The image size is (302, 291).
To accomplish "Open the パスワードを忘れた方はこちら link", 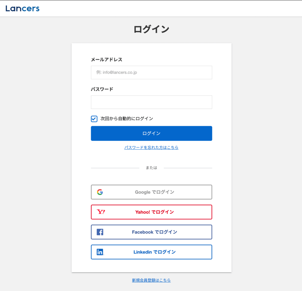I will [151, 147].
